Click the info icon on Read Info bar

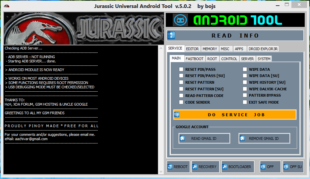pos(171,36)
